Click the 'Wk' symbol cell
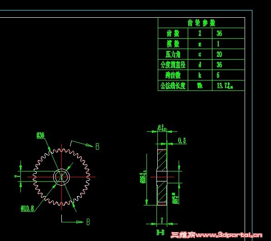The image size is (271, 241). 200,85
